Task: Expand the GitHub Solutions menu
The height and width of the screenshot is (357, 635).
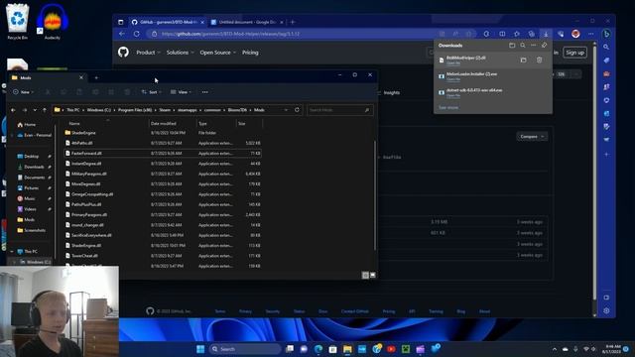Action: tap(180, 53)
